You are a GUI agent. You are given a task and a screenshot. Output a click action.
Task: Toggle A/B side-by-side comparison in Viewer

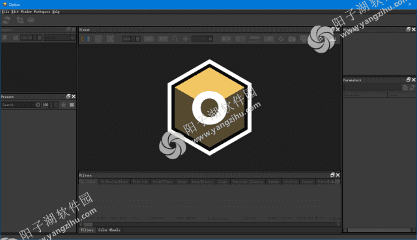point(226,39)
